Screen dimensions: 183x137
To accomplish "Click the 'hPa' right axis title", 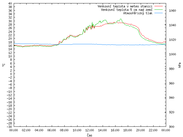I will tap(180, 65).
